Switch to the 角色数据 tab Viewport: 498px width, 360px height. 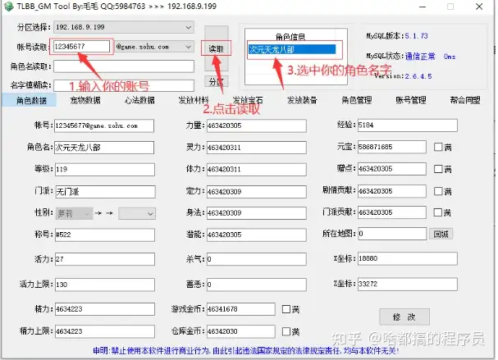point(31,101)
